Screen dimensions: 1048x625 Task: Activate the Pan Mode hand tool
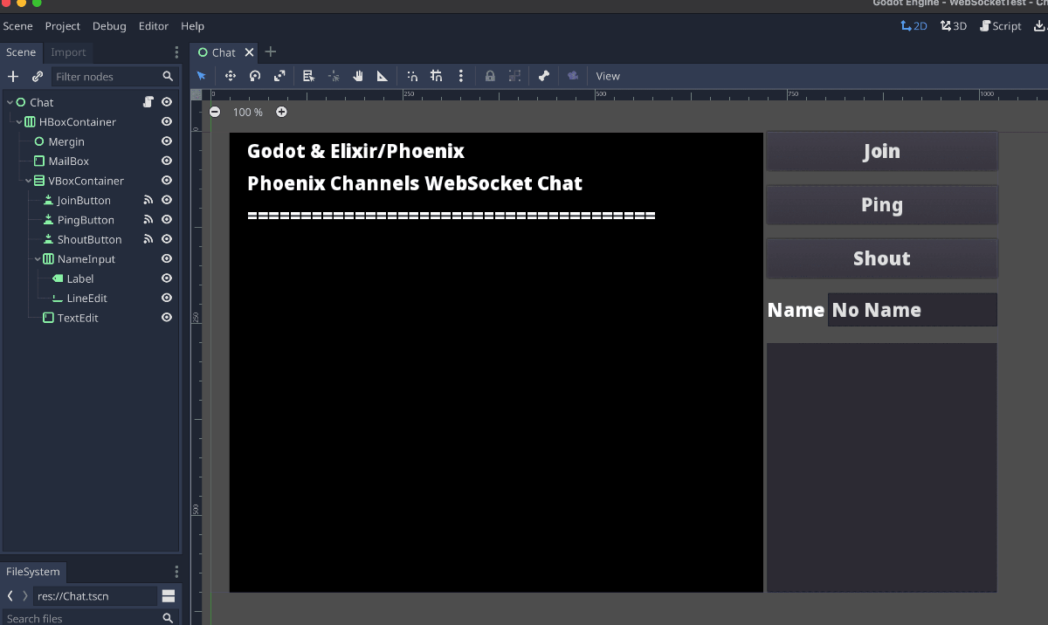pos(358,76)
